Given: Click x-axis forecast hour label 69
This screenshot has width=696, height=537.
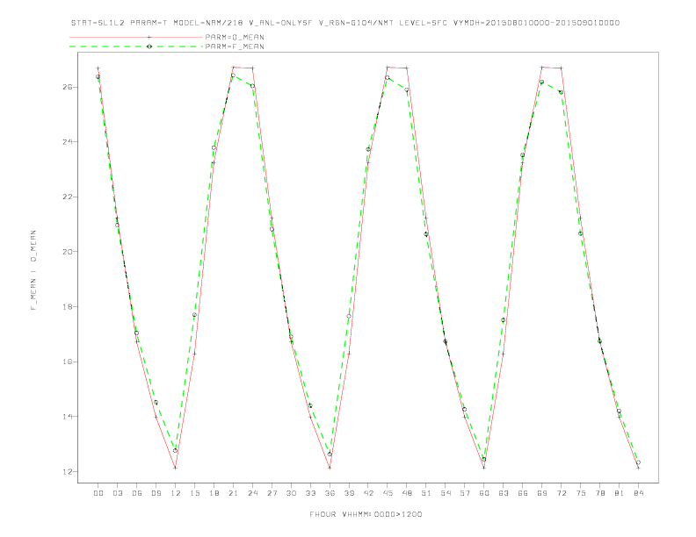Looking at the screenshot, I should click(542, 493).
